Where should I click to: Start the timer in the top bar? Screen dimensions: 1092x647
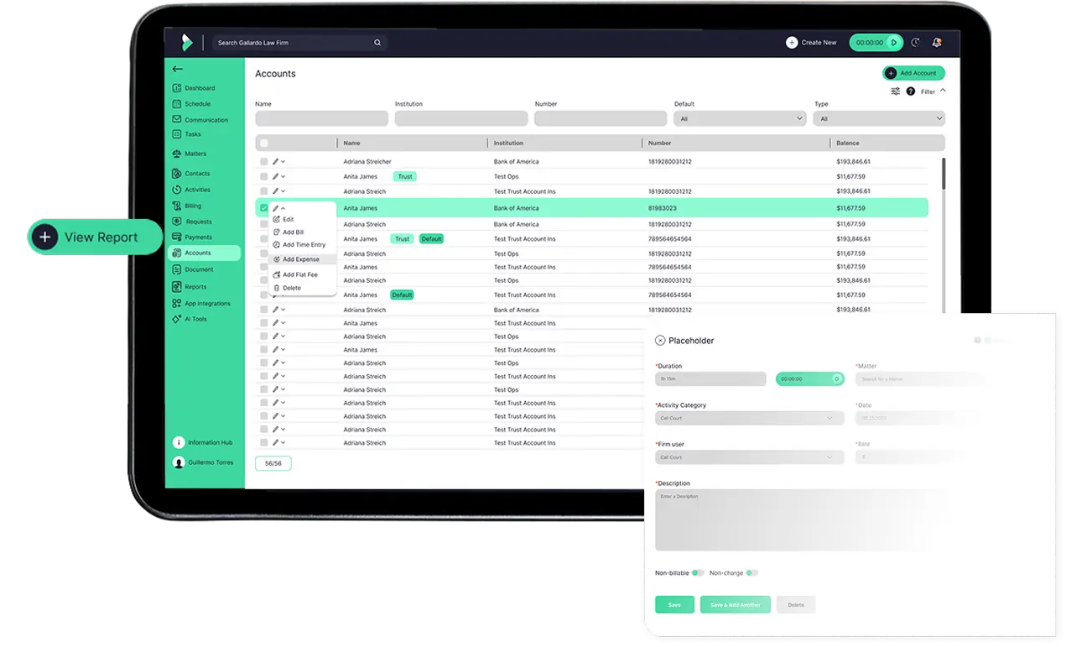click(894, 43)
